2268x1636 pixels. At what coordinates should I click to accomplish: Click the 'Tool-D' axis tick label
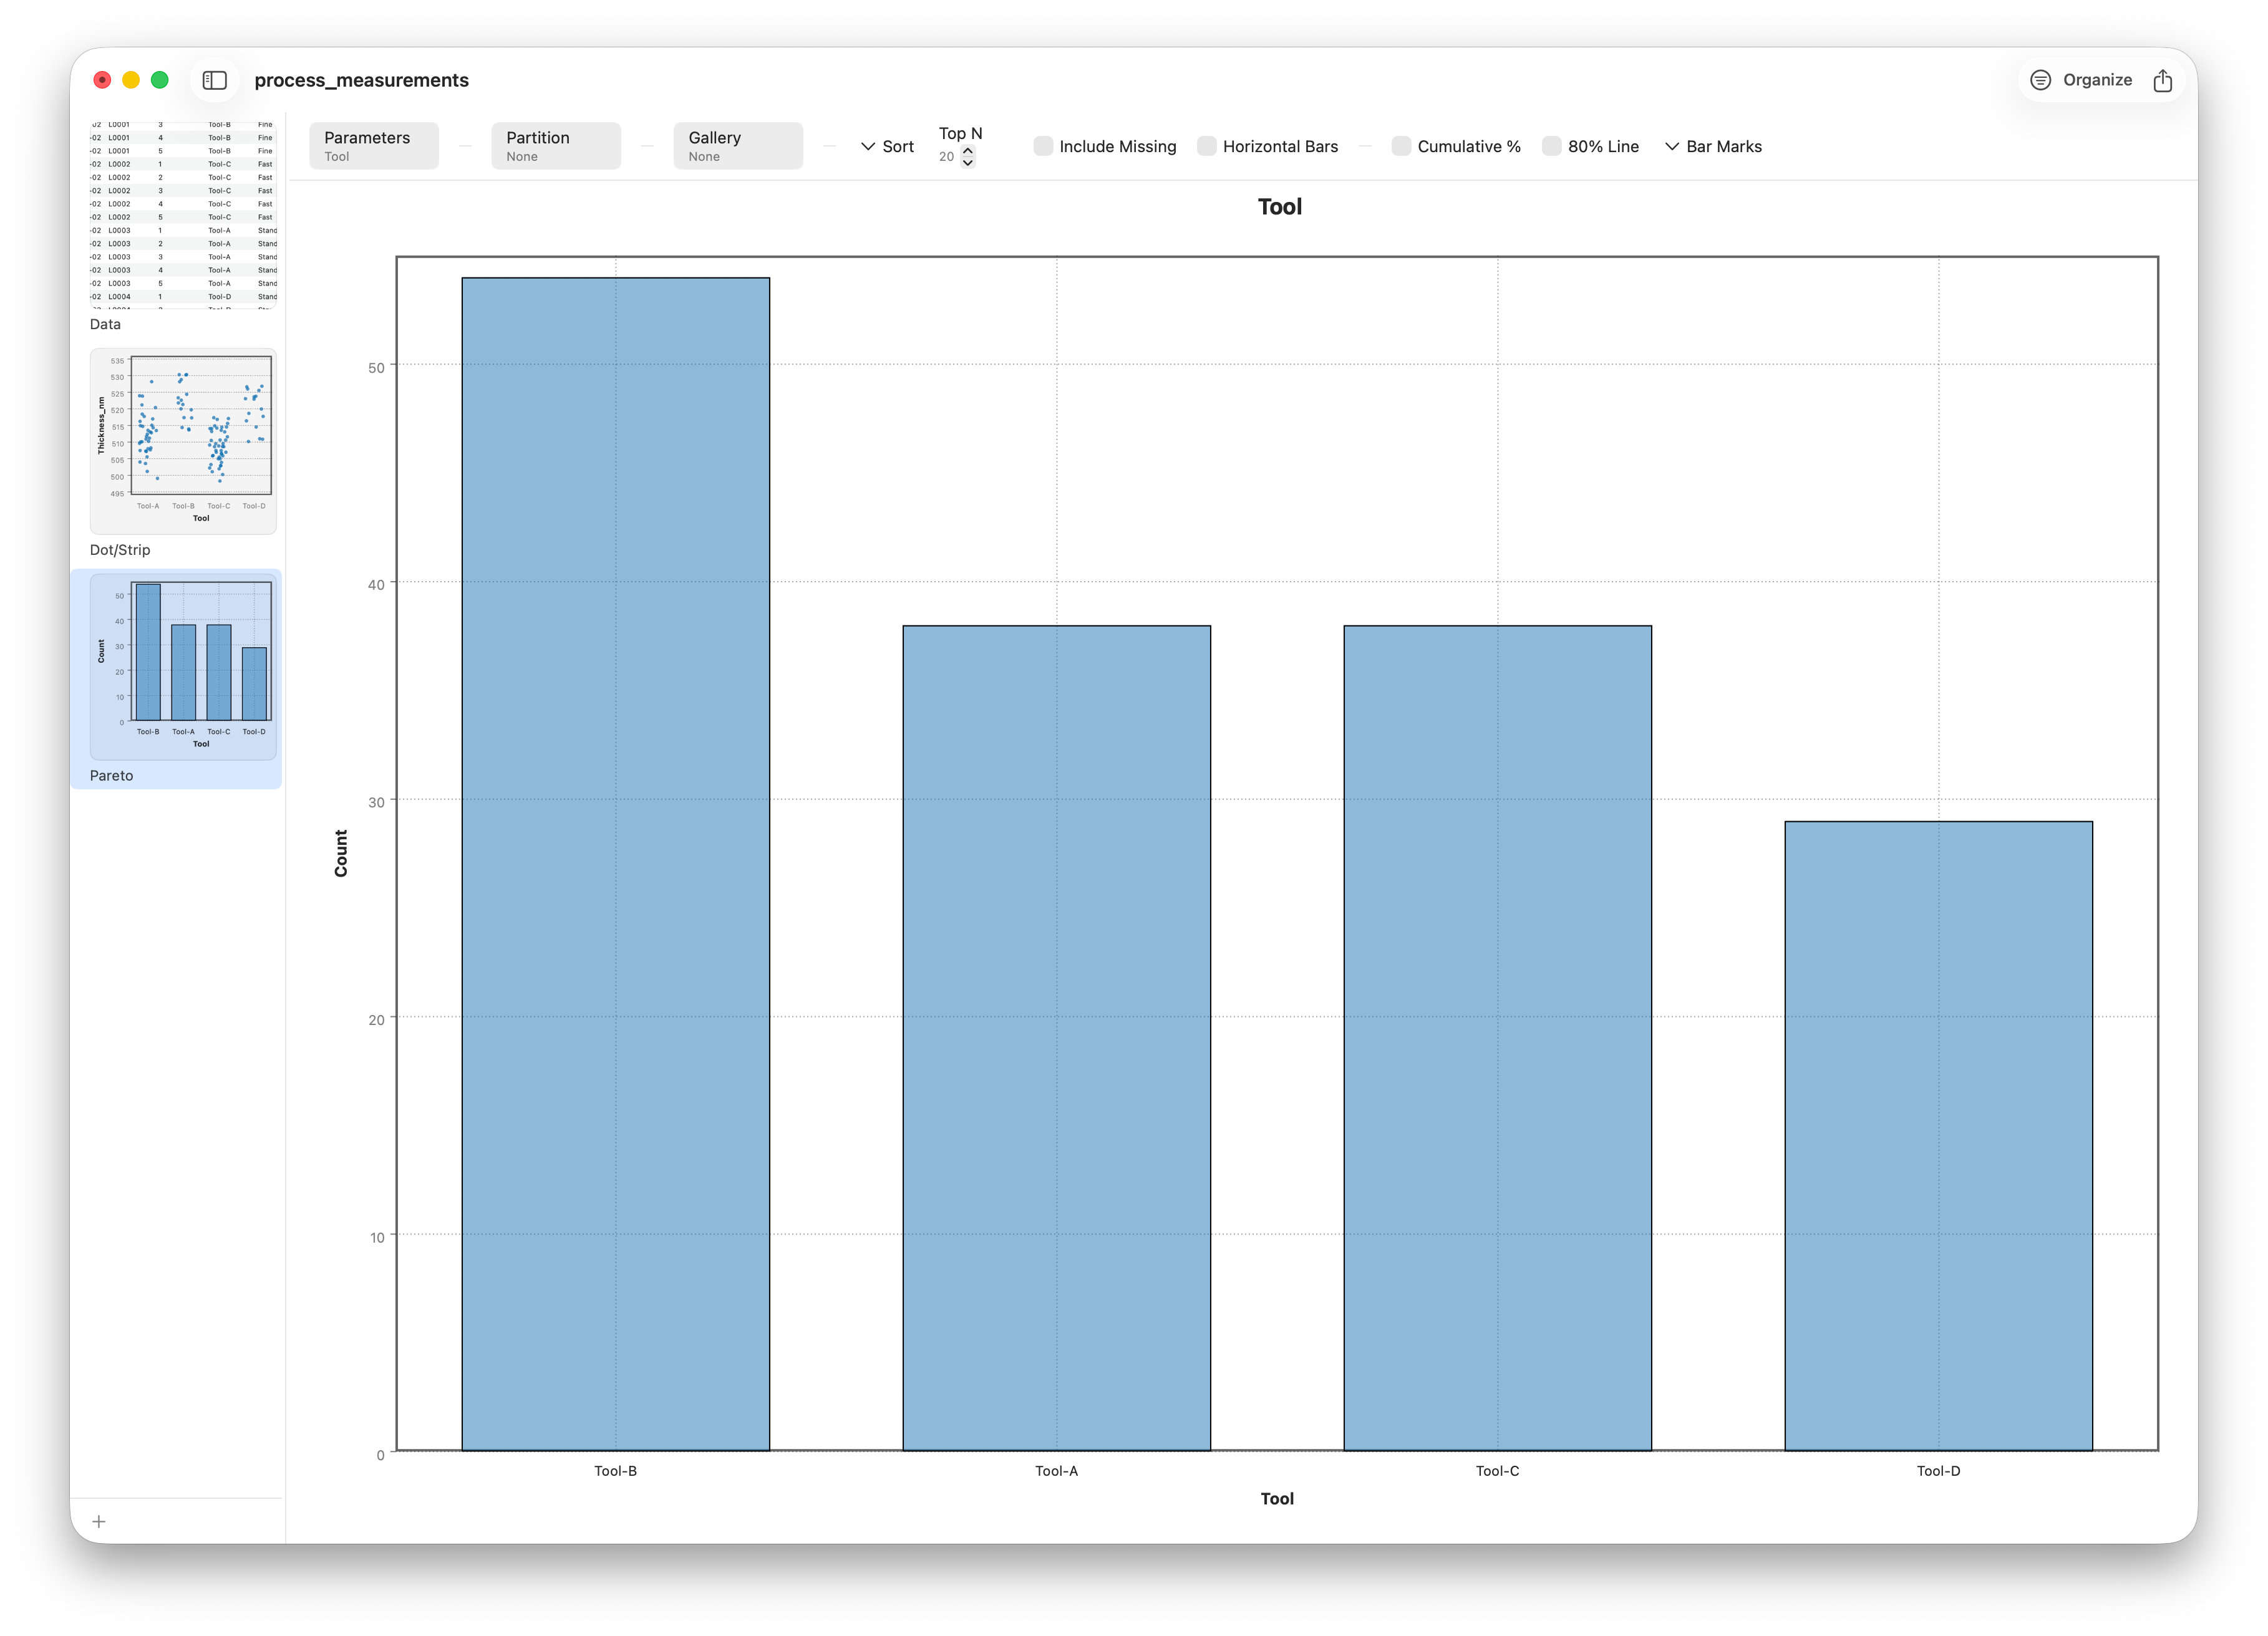(1938, 1470)
